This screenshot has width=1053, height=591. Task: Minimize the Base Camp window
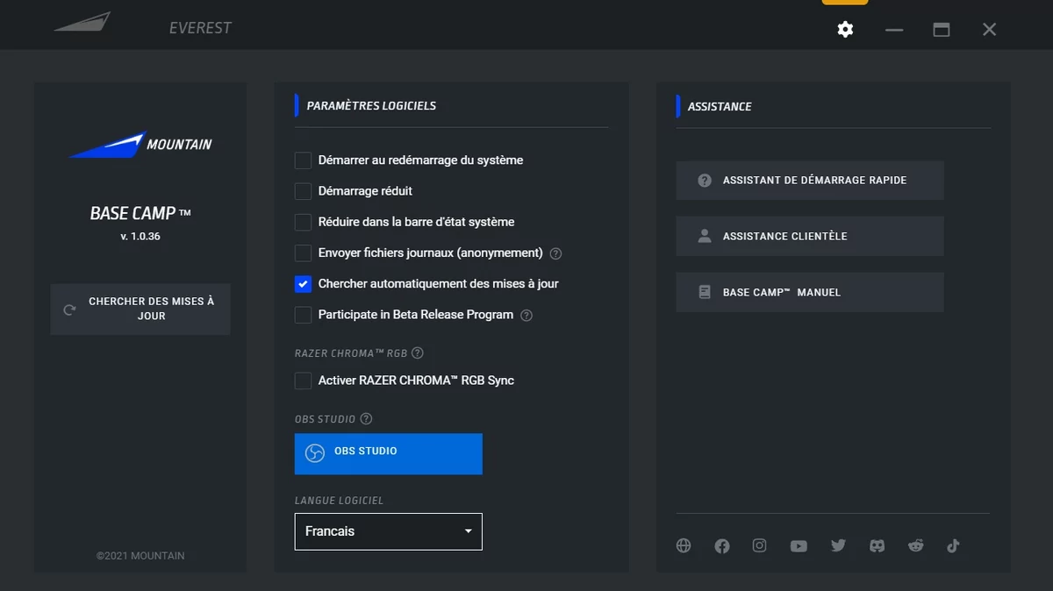coord(894,30)
